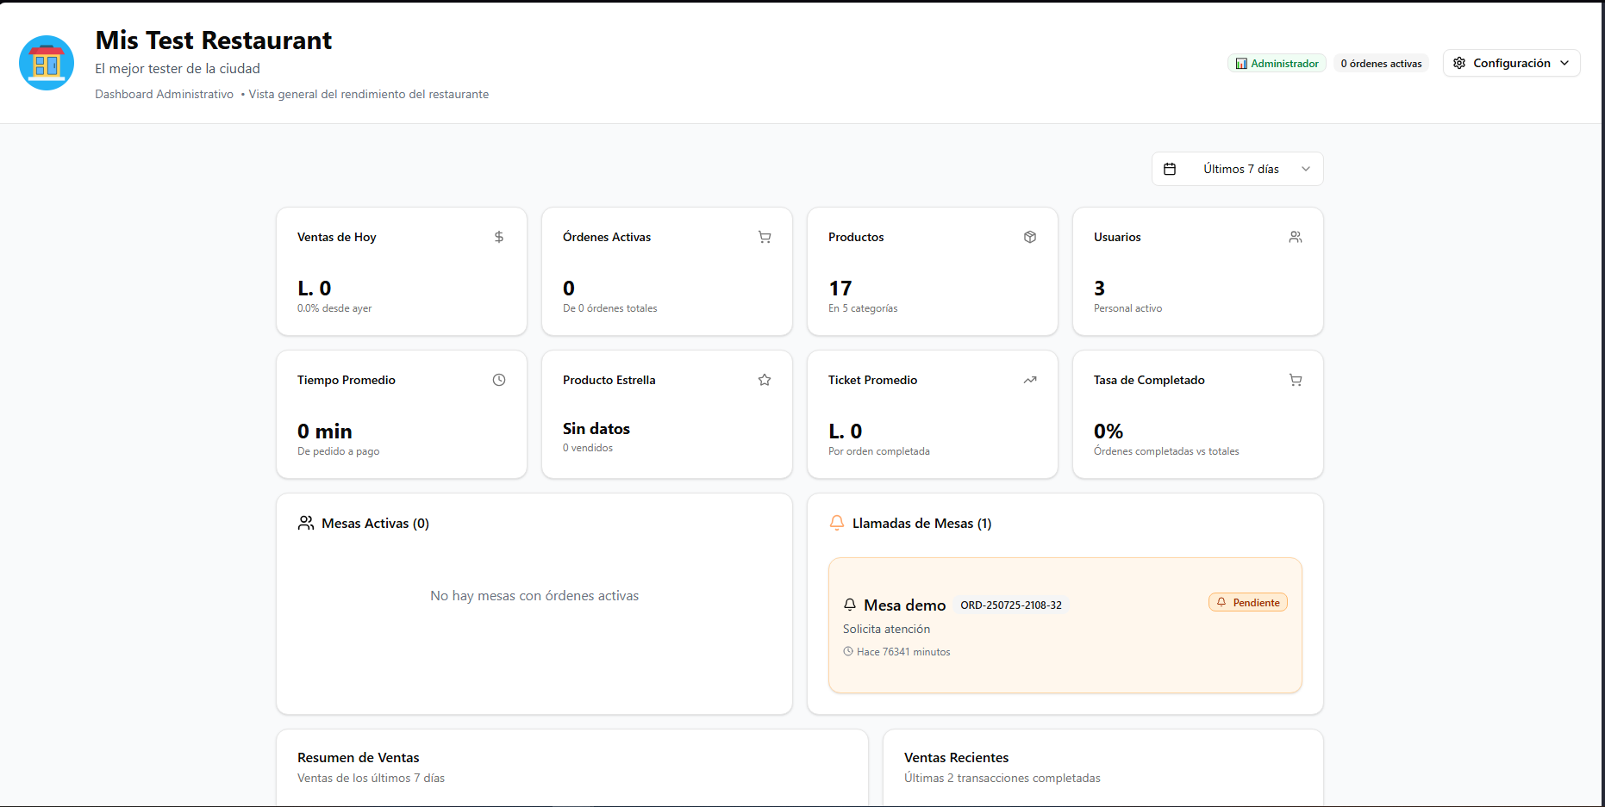Screen dimensions: 1605x807
Task: Click the star icon in Producto Estrella card
Action: pos(765,380)
